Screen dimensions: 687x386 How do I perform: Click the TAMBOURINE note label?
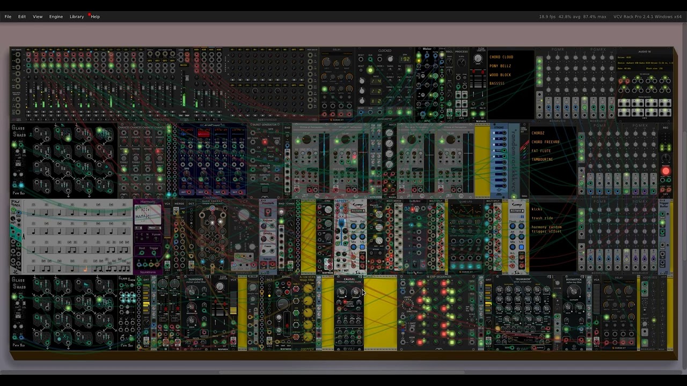(542, 159)
